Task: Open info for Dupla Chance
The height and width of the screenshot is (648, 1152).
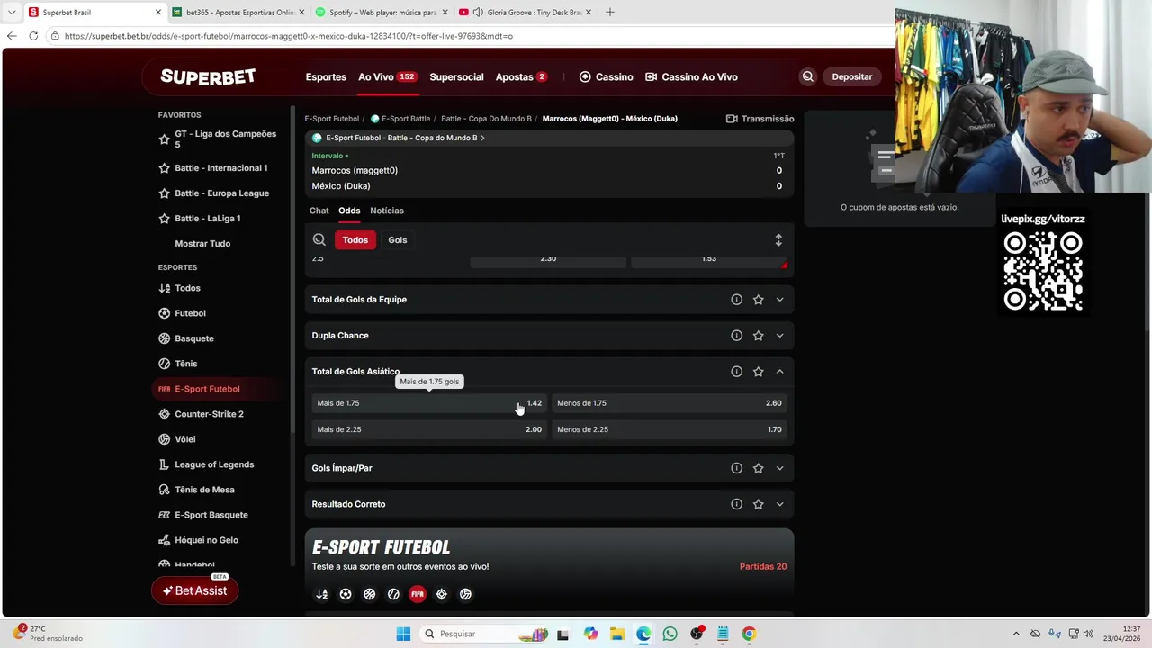Action: 736,336
